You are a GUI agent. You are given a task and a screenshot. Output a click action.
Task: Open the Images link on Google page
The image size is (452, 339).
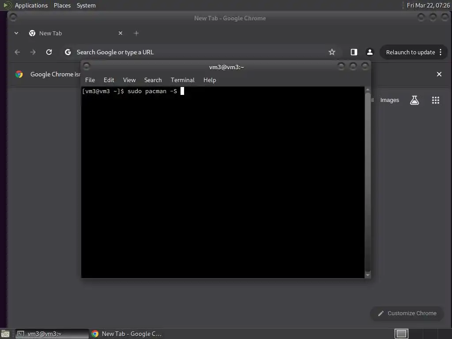[389, 100]
